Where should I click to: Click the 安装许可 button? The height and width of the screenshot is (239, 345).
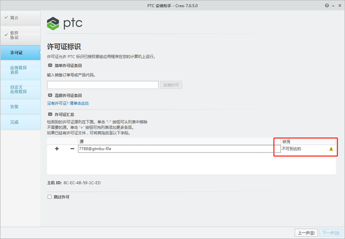click(x=171, y=85)
